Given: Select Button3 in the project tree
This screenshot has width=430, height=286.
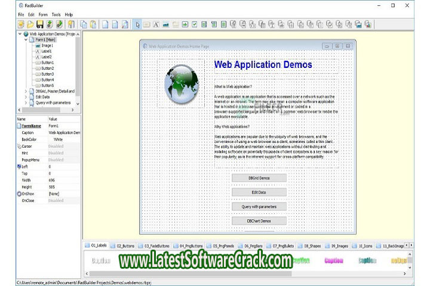Looking at the screenshot, I should 47,74.
